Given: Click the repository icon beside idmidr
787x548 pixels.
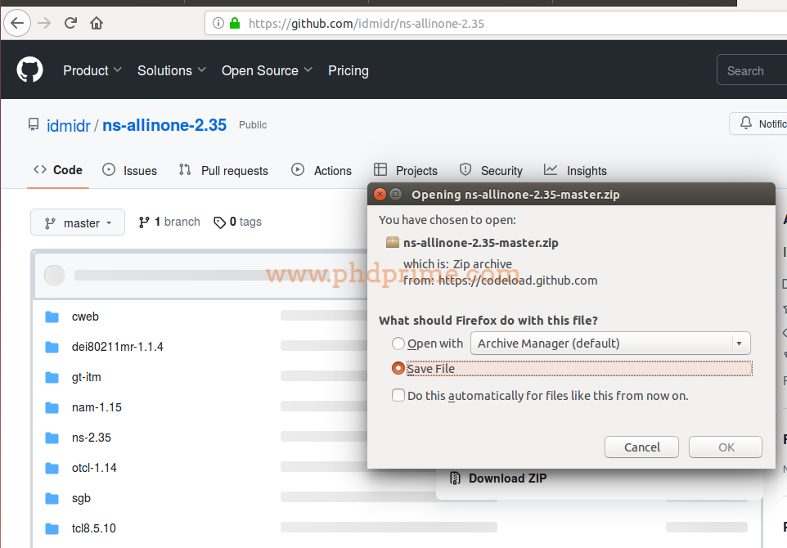Looking at the screenshot, I should [x=33, y=124].
